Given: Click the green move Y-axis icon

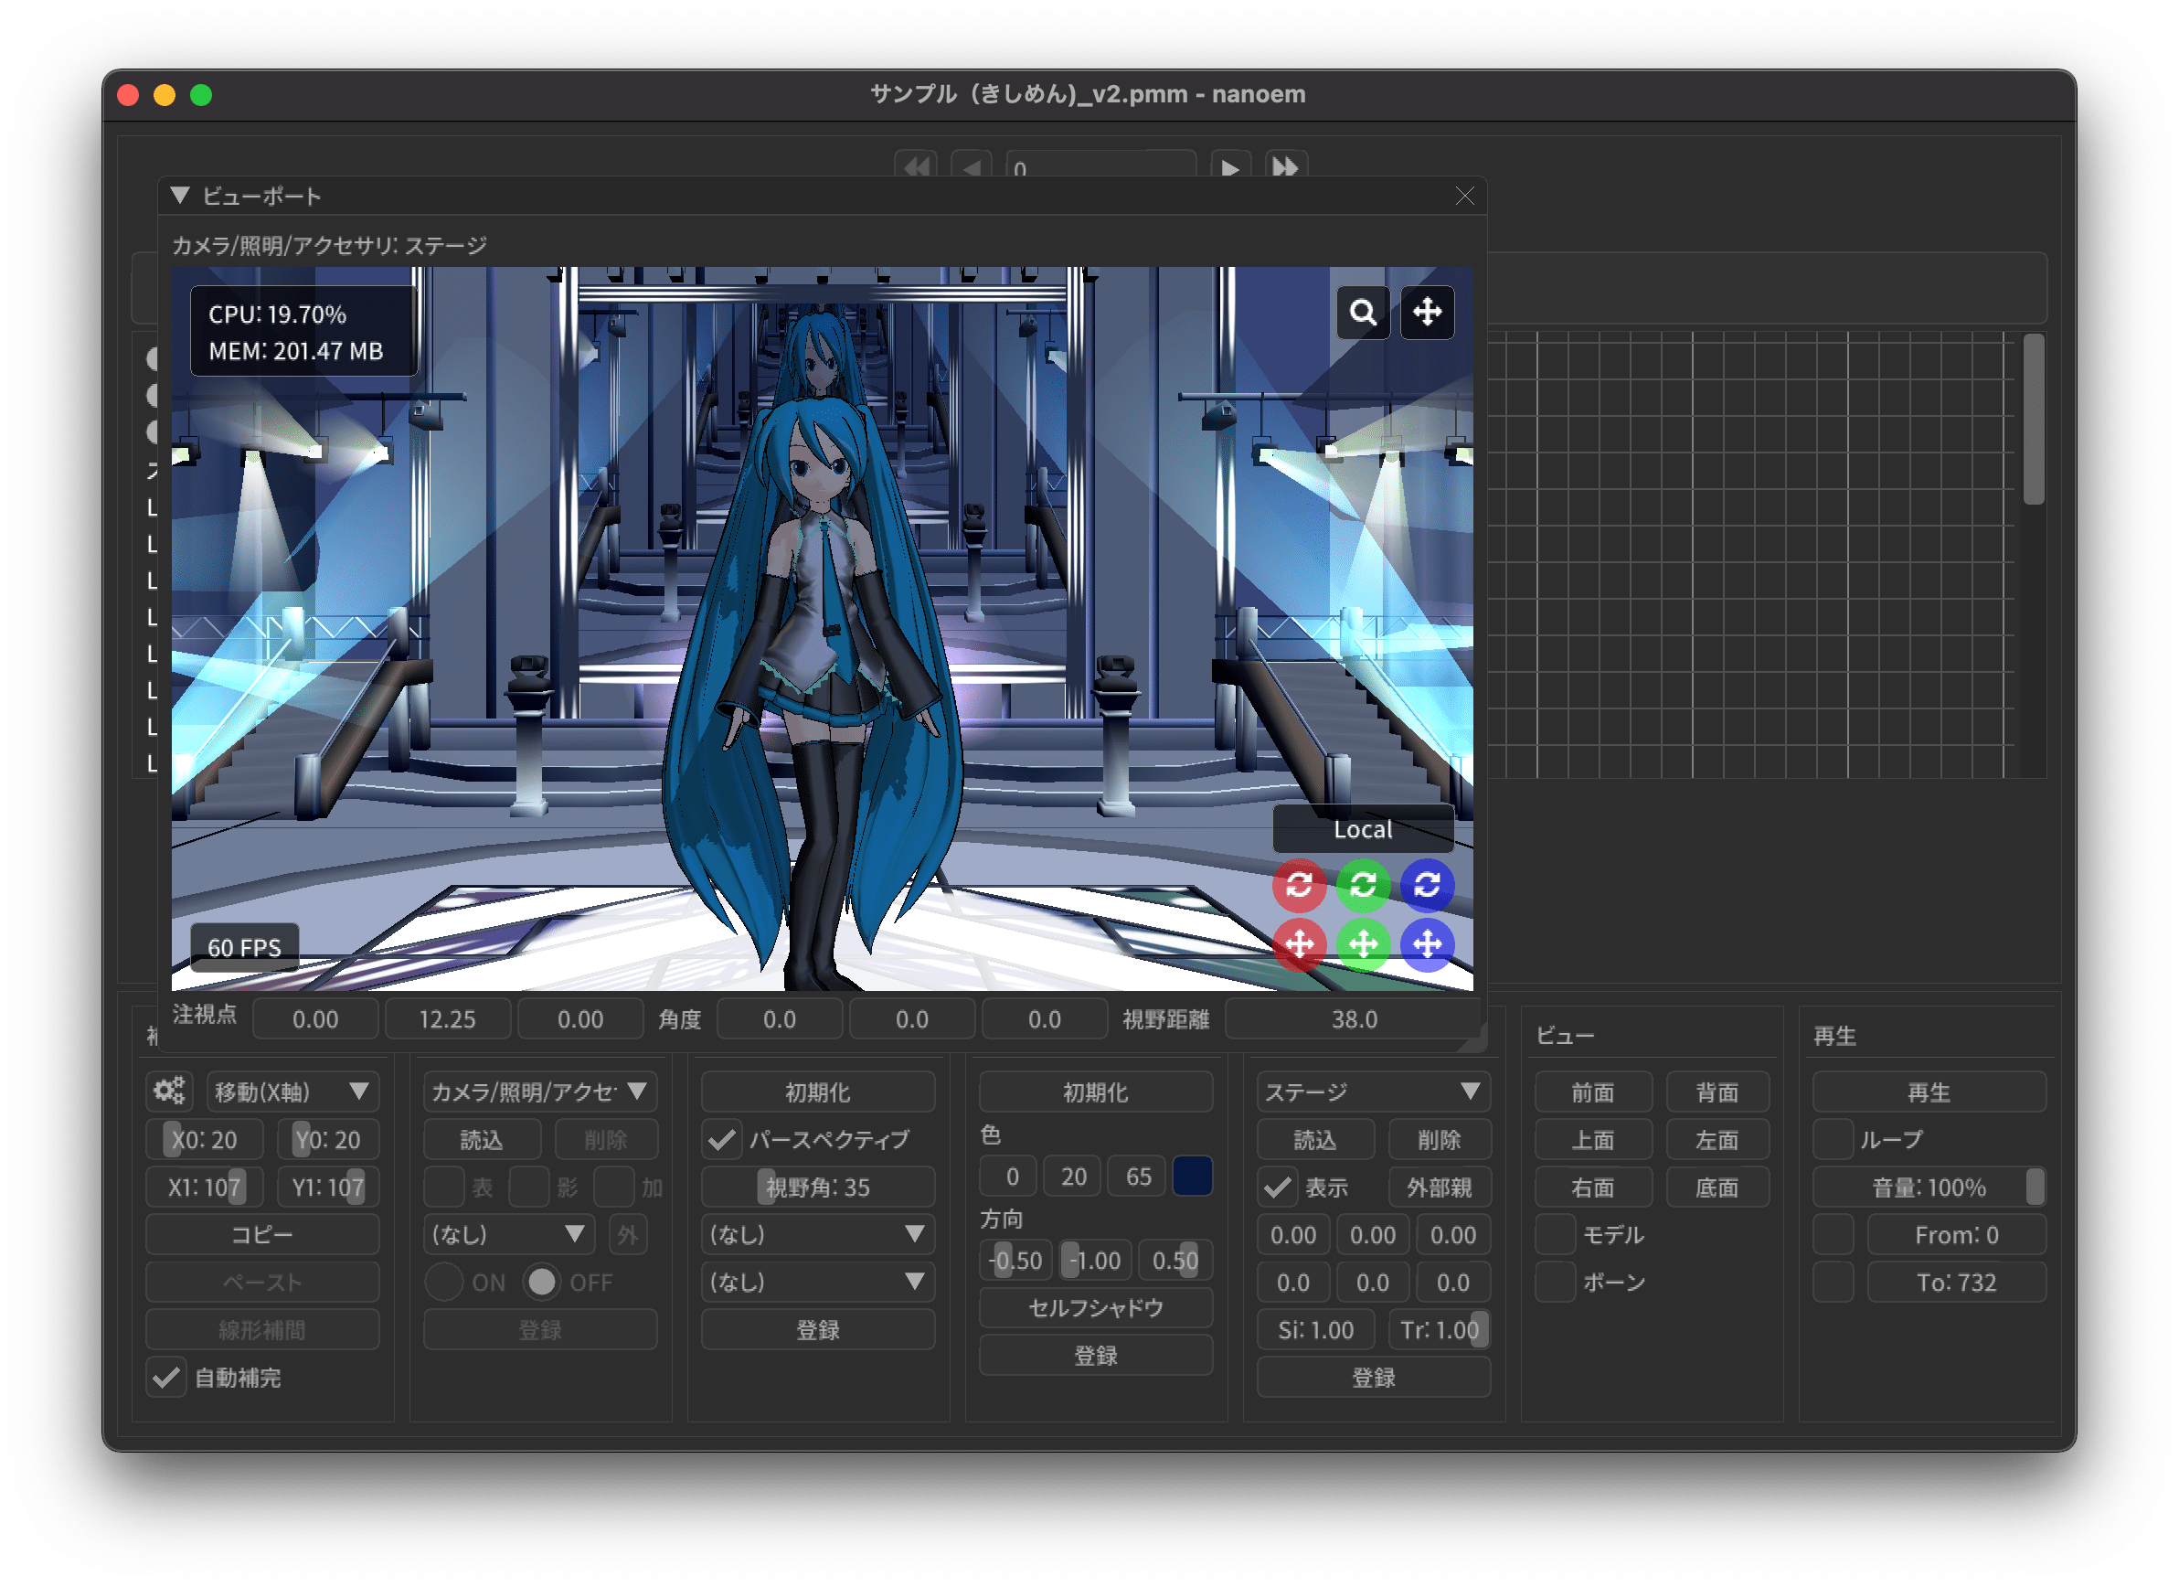Looking at the screenshot, I should coord(1363,944).
